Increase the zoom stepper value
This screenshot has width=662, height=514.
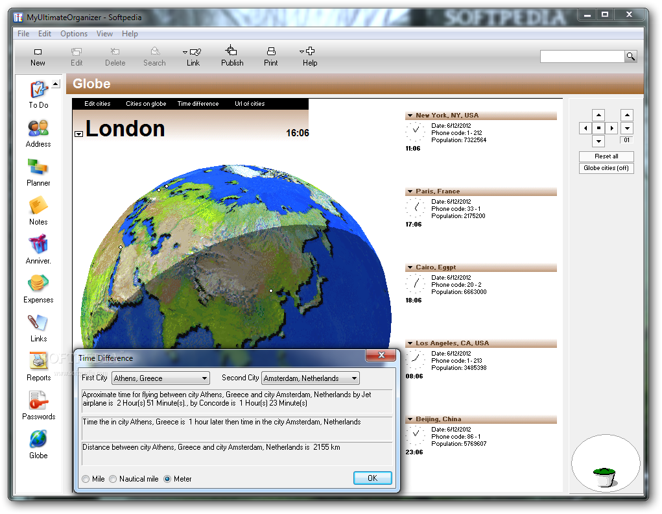[x=627, y=116]
